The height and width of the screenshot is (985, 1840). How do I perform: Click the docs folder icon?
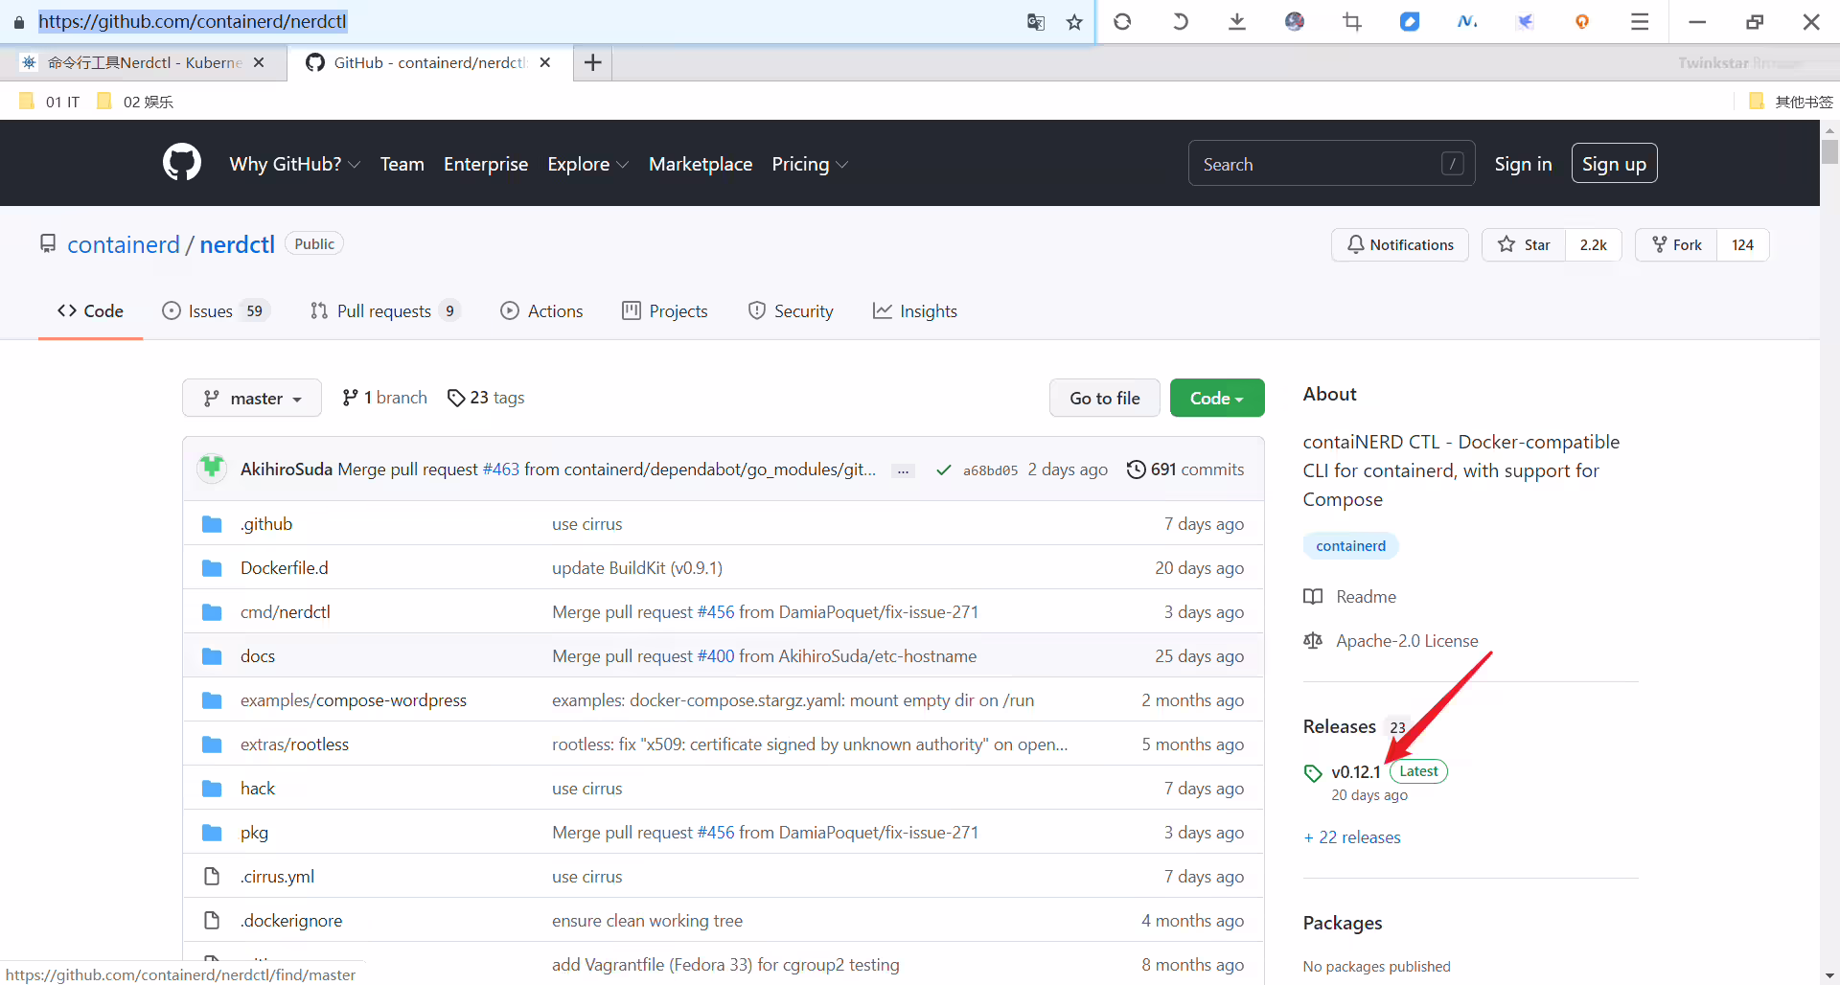coord(212,656)
